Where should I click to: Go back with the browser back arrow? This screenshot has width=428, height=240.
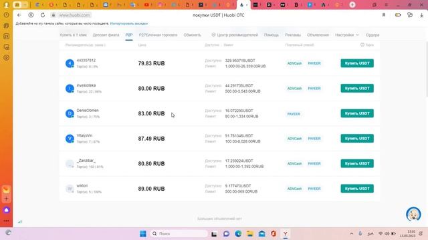click(19, 15)
